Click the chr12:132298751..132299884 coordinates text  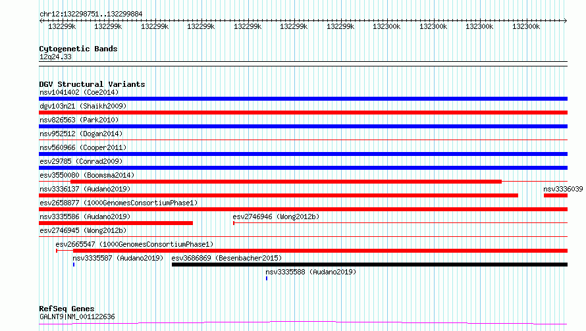(91, 14)
